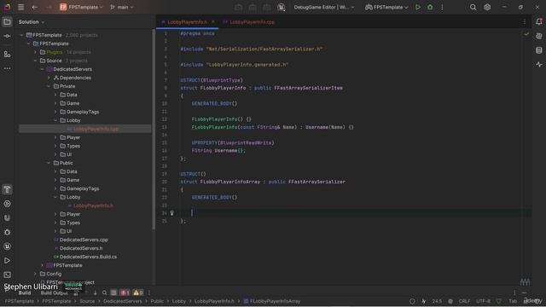
Task: Show more tool windows ellipsis
Action: pyautogui.click(x=7, y=68)
